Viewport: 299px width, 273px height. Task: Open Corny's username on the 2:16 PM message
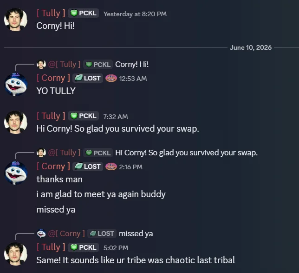tap(53, 166)
